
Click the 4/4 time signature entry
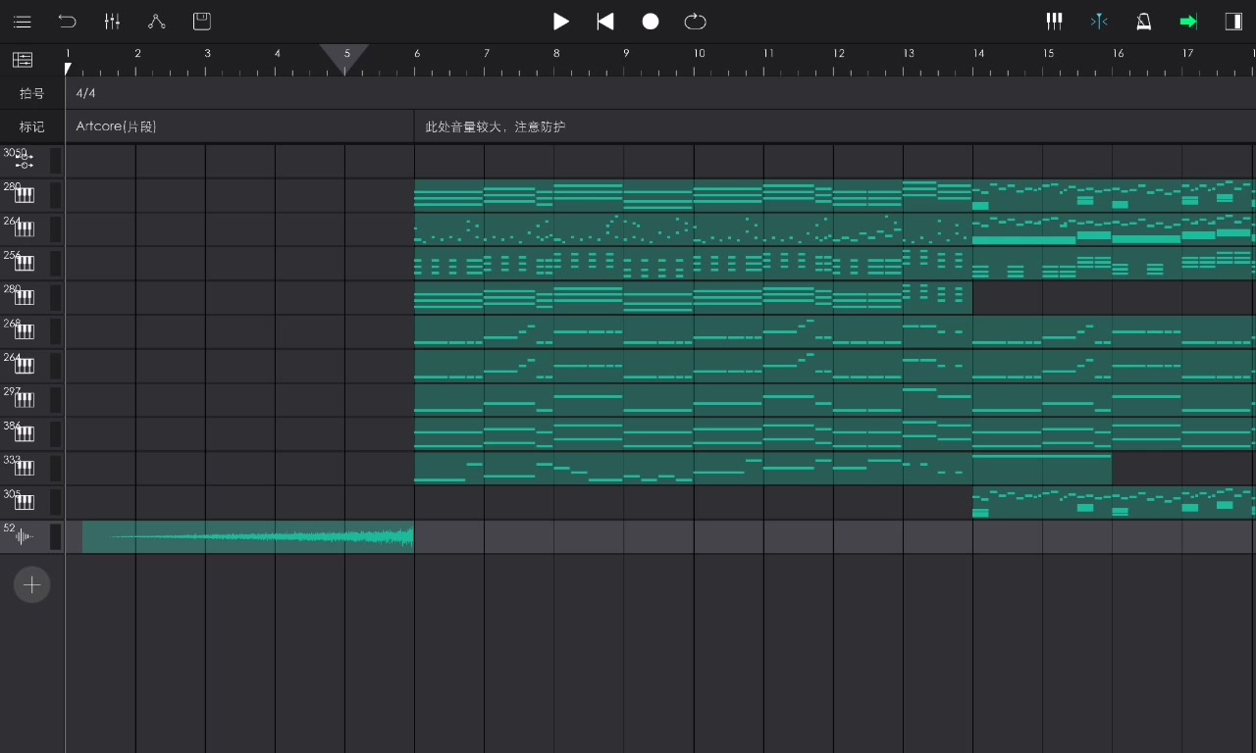click(86, 93)
